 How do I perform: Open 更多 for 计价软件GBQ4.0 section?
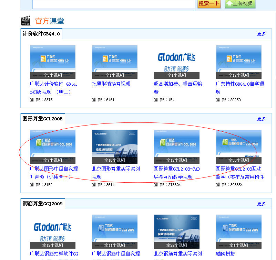tap(261, 34)
